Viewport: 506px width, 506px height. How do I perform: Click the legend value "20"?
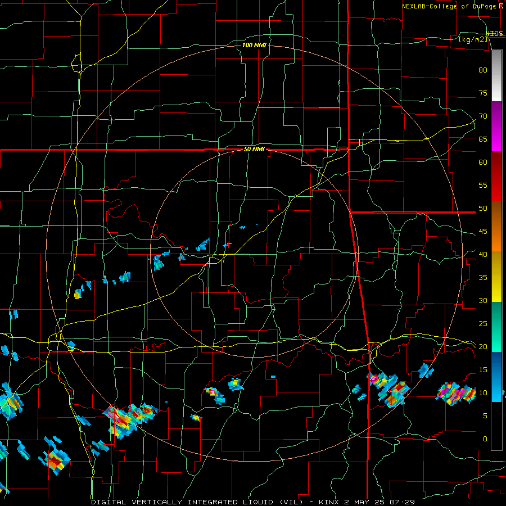click(483, 347)
